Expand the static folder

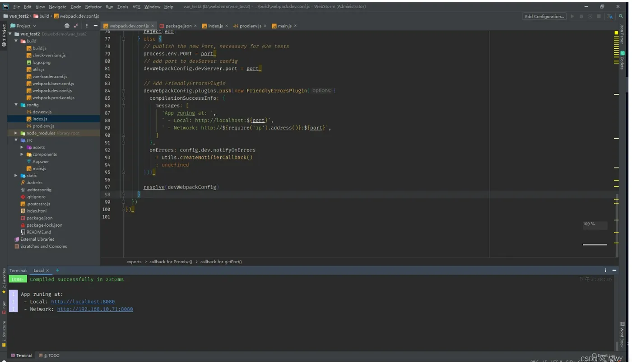[16, 176]
